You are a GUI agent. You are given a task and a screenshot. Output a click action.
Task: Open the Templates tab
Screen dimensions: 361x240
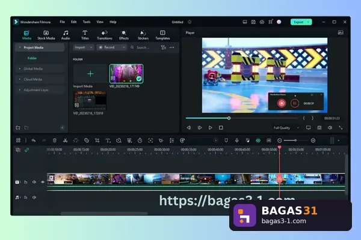(162, 35)
